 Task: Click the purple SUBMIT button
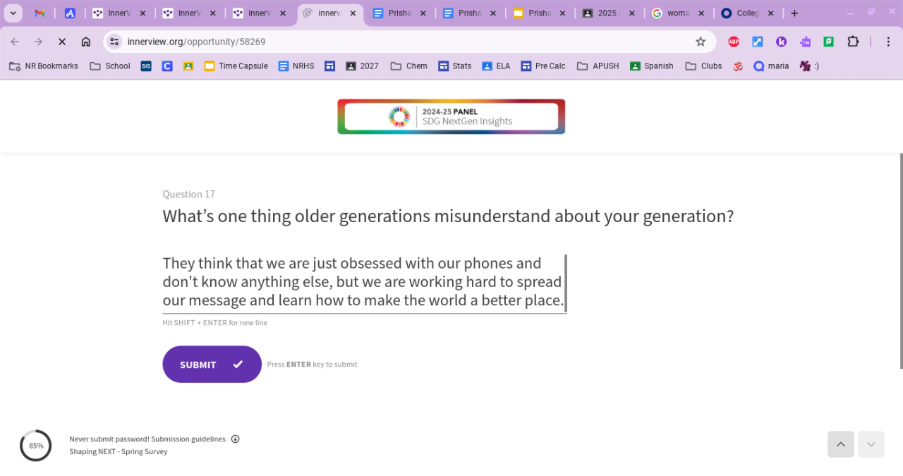[212, 364]
